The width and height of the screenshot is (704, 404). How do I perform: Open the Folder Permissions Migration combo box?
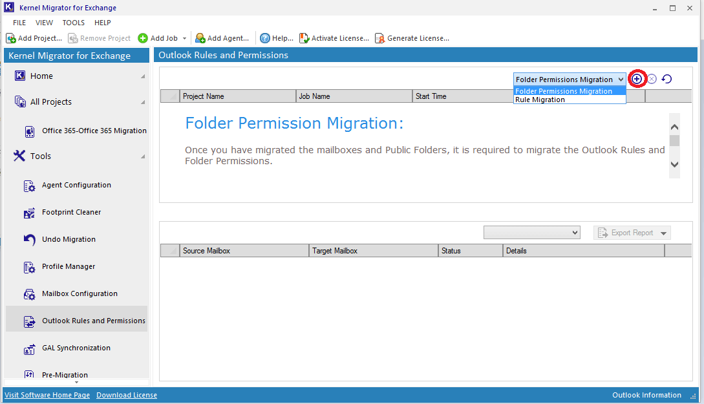[x=570, y=80]
